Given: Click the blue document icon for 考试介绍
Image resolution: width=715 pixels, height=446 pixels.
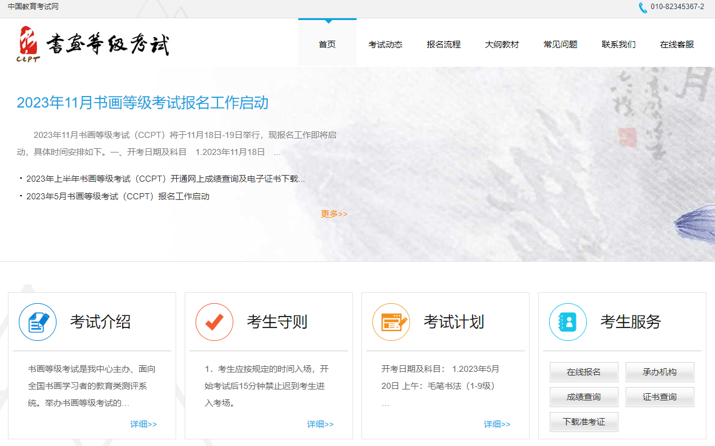Looking at the screenshot, I should point(38,322).
